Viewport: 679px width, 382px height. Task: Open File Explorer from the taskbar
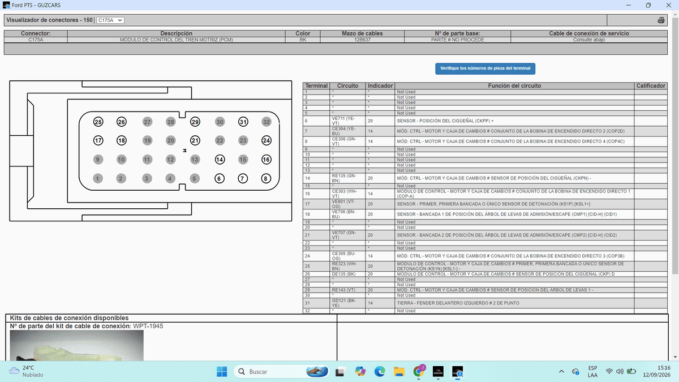point(399,371)
